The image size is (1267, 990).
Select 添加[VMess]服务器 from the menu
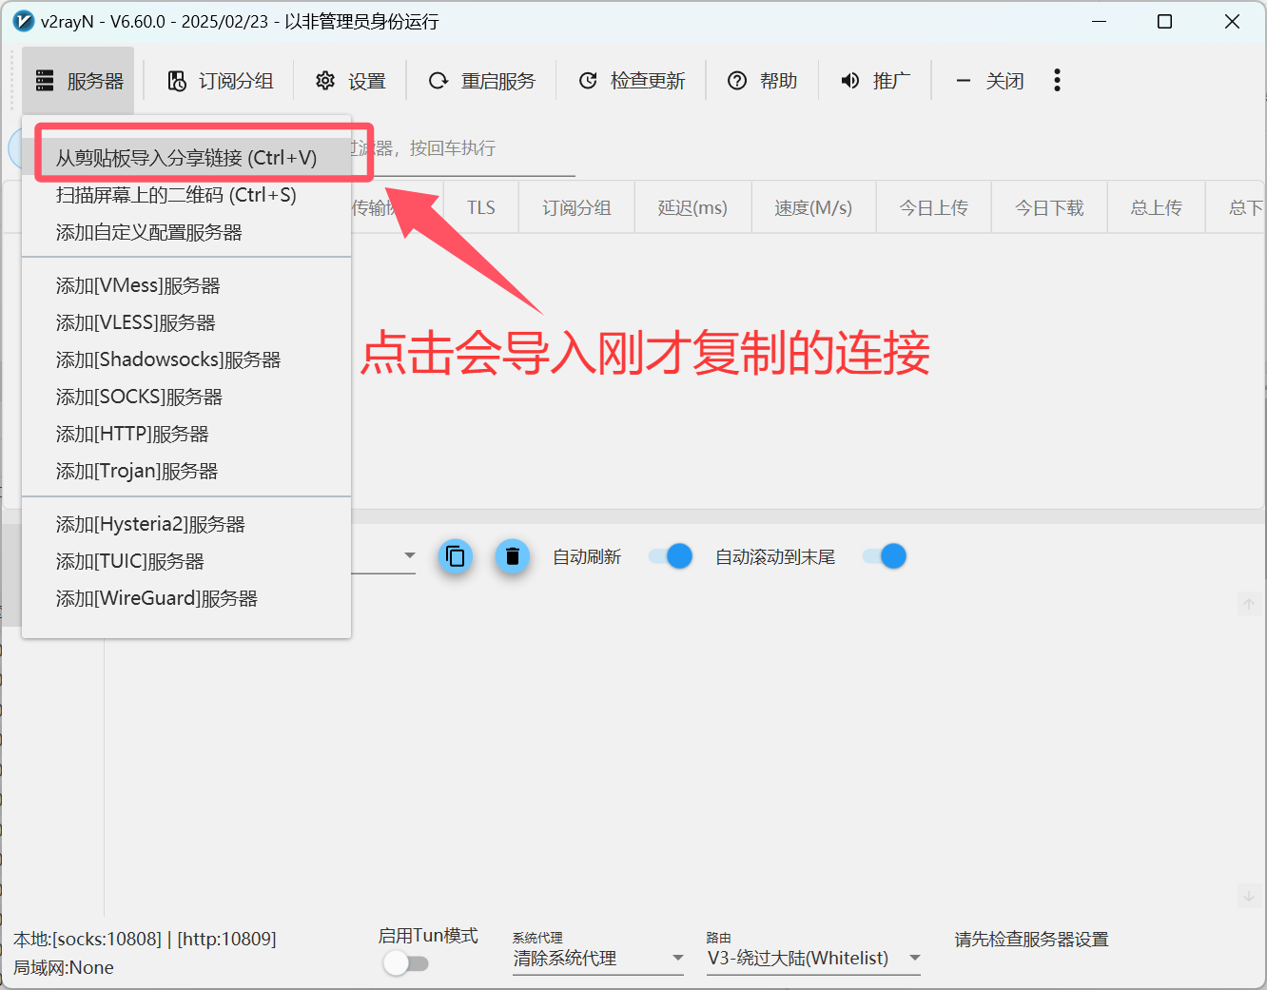click(x=137, y=284)
